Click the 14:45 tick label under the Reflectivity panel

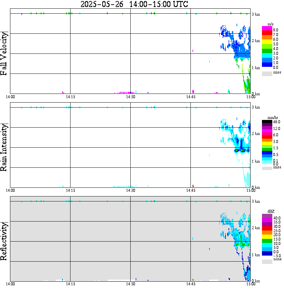tap(191, 284)
